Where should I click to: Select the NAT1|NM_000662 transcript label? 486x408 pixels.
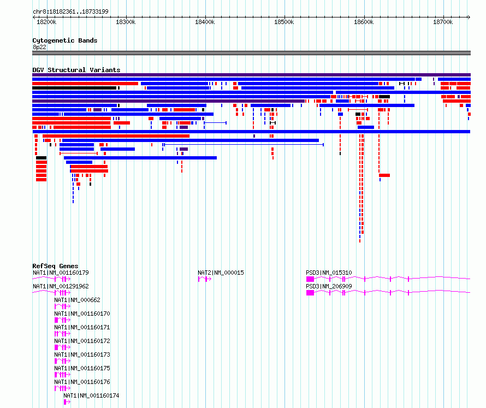[x=77, y=300]
